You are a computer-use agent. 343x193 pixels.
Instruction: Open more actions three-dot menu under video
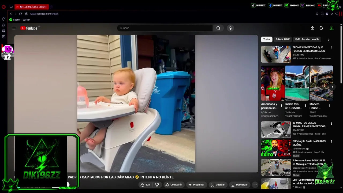pyautogui.click(x=255, y=185)
